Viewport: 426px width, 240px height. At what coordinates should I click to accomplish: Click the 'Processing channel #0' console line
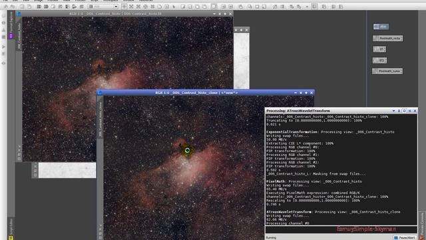(x=288, y=223)
